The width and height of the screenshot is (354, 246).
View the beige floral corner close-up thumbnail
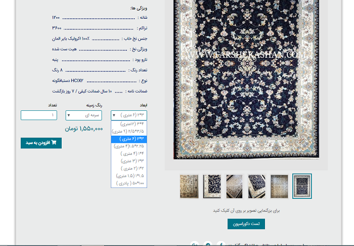189,186
